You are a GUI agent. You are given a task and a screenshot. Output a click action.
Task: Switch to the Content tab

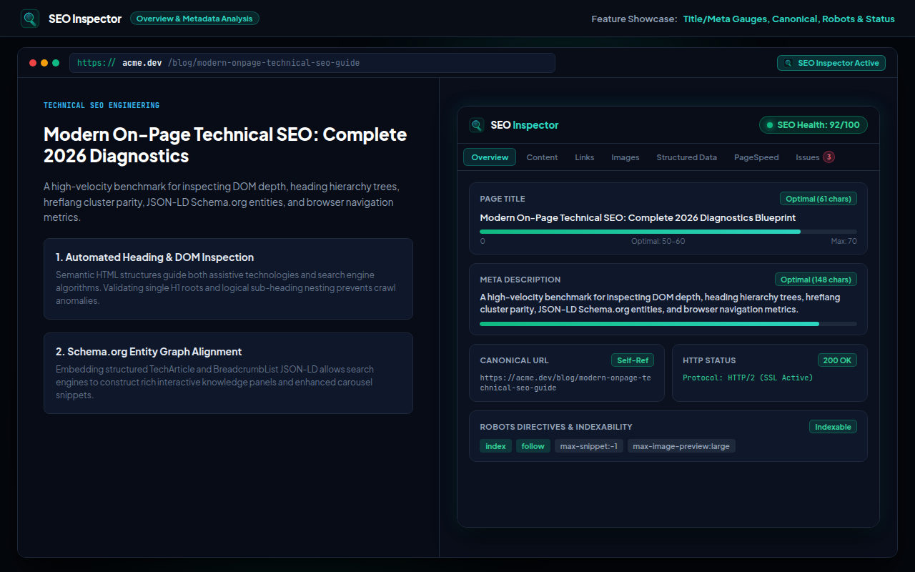(x=542, y=157)
